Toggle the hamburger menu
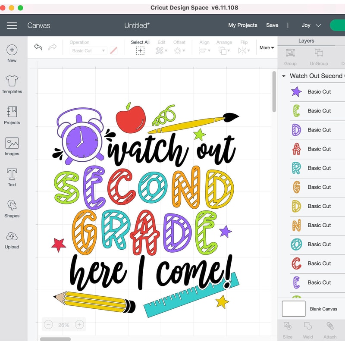Screen dimensions: 345x345 pos(12,25)
